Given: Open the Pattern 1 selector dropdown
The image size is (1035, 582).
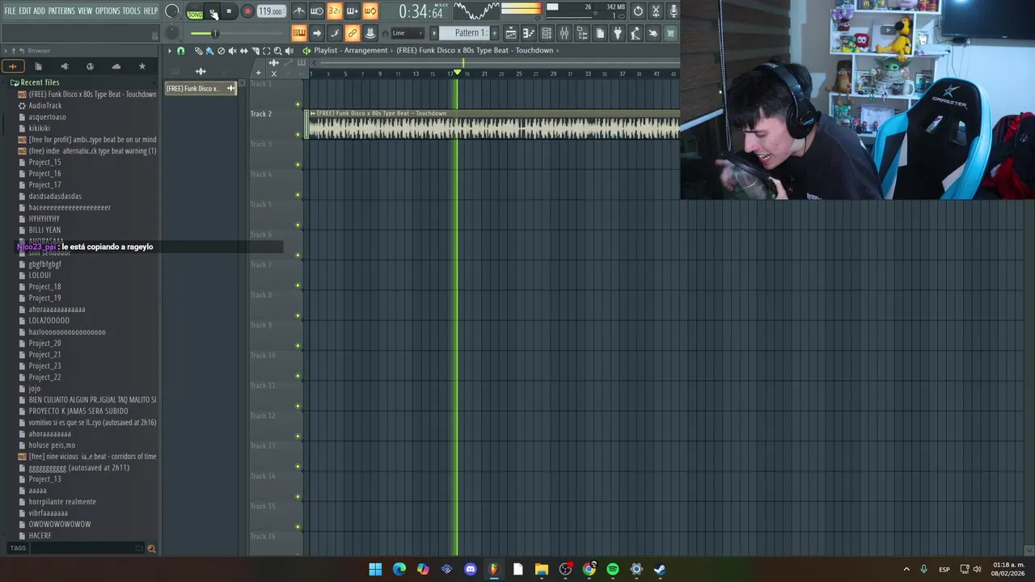Looking at the screenshot, I should tap(467, 33).
